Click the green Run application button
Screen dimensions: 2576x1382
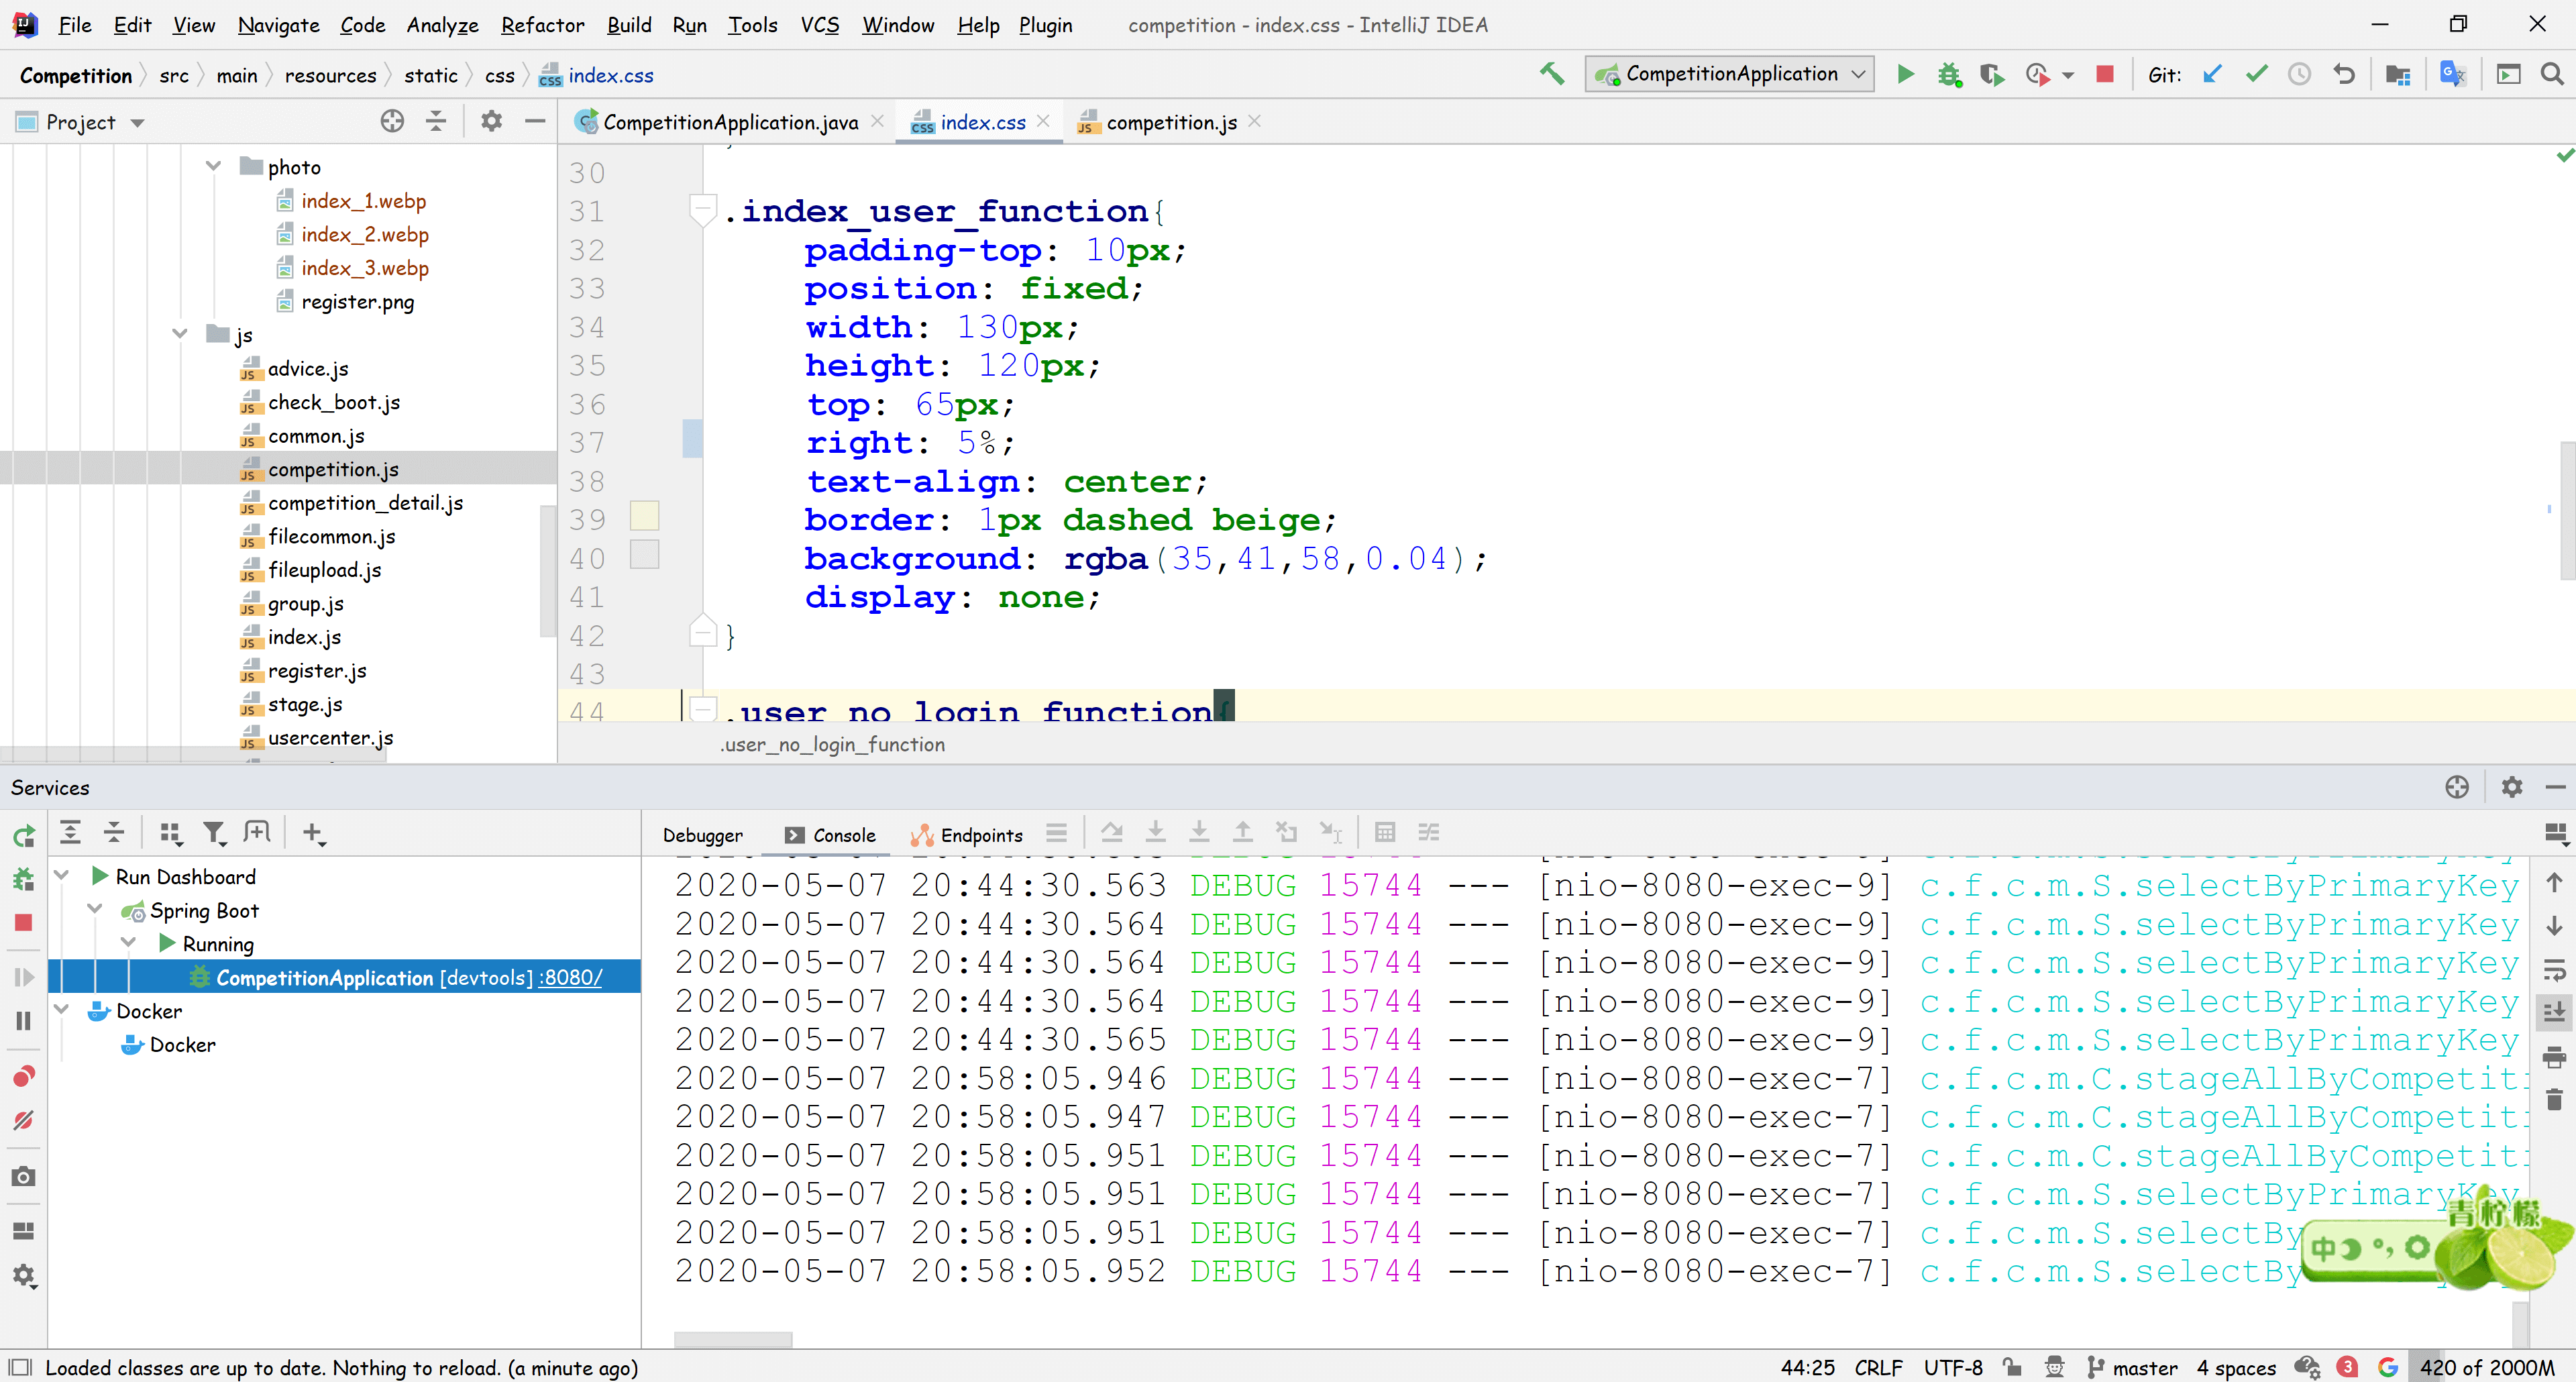coord(1905,74)
